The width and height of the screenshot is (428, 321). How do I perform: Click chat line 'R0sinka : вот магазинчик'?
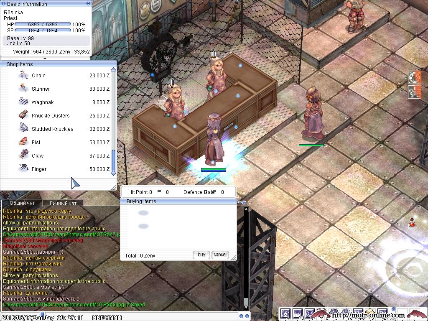click(33, 264)
